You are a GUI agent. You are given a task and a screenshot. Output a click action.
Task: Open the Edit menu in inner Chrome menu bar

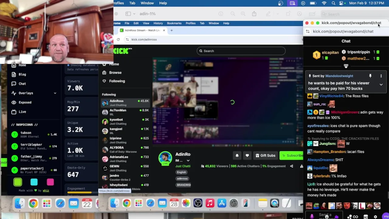136,23
